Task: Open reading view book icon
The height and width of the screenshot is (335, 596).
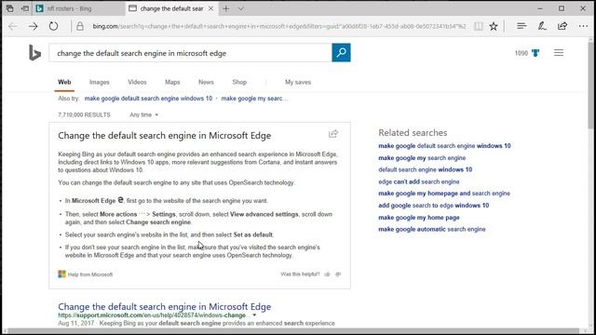Action: tap(478, 26)
